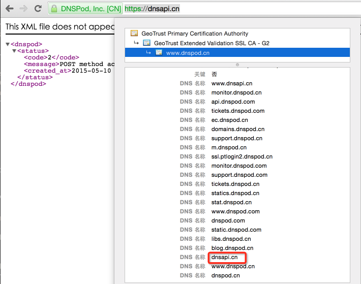The height and width of the screenshot is (284, 361).
Task: Click the GeoTrust Extended Validation SSL CA icon
Action: [146, 43]
